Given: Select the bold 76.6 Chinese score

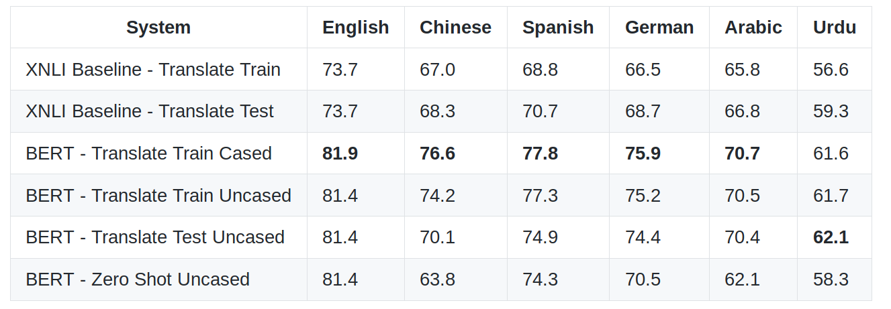Looking at the screenshot, I should [438, 153].
